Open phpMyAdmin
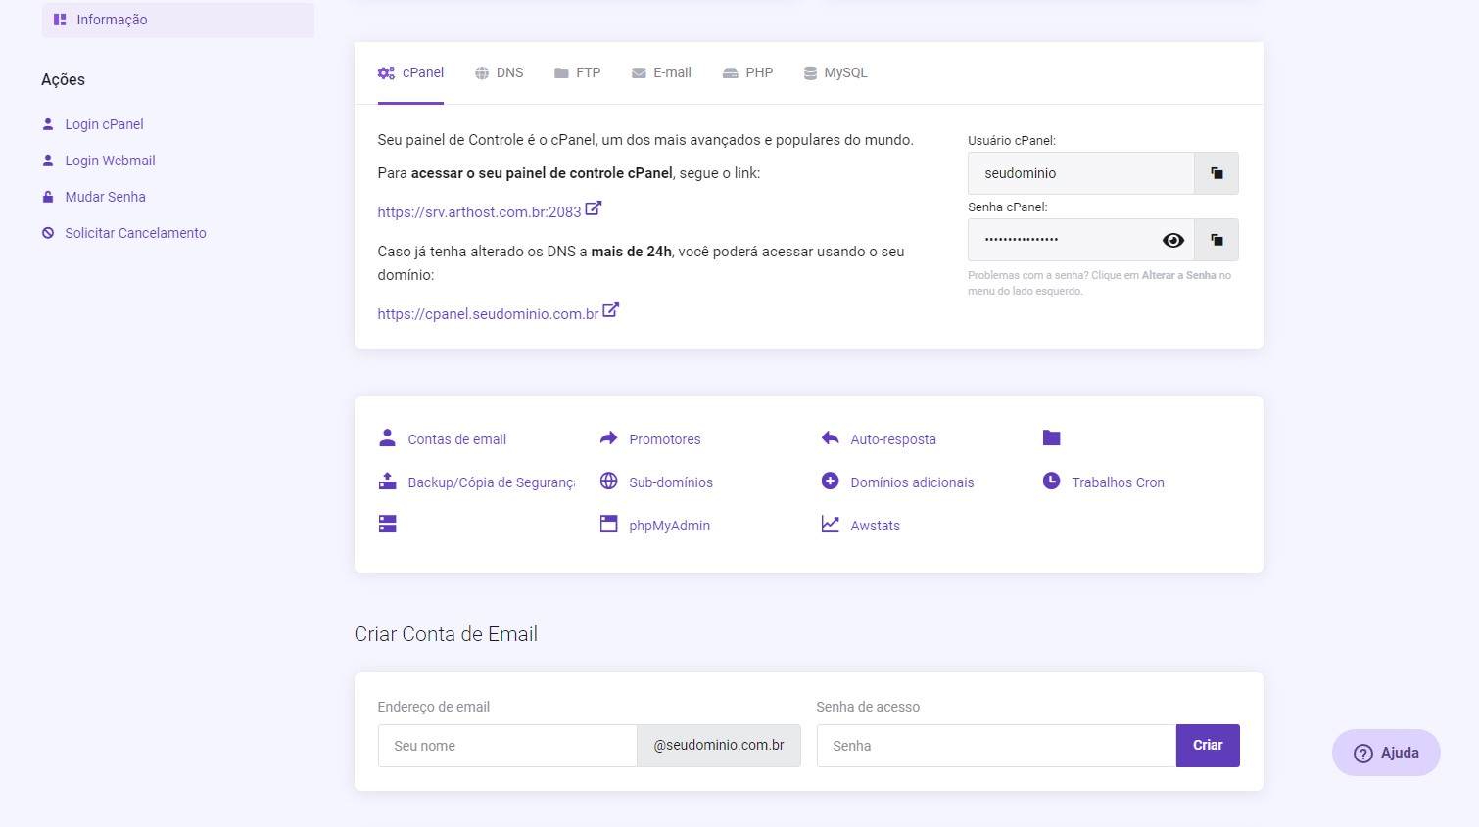Image resolution: width=1479 pixels, height=827 pixels. coord(668,526)
